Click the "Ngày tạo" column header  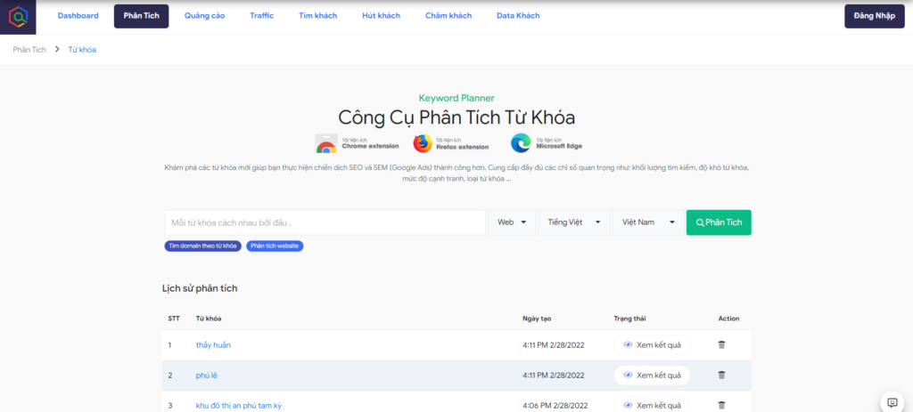[x=537, y=319]
